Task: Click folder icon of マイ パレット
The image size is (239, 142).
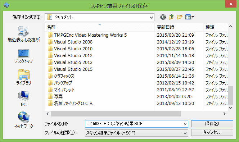Action: pos(50,90)
